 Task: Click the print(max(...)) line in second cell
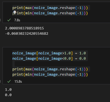pyautogui.click(x=50, y=69)
